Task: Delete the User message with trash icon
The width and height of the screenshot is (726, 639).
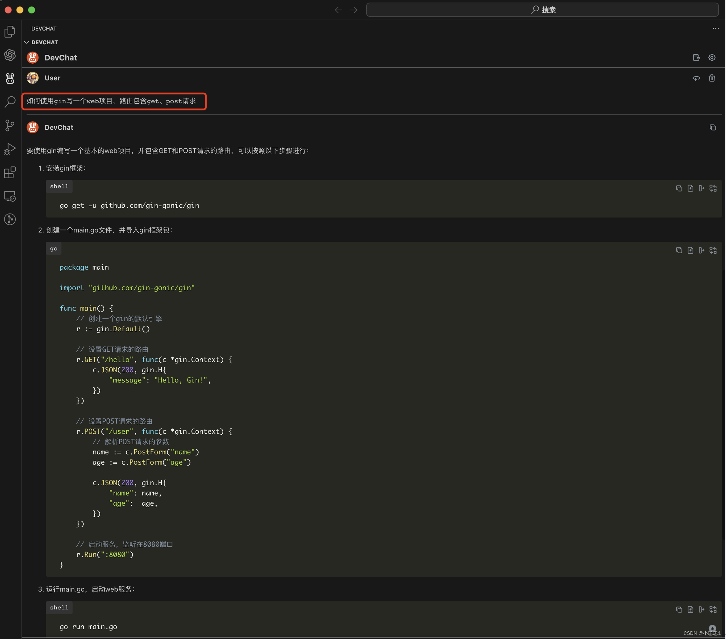Action: point(712,78)
